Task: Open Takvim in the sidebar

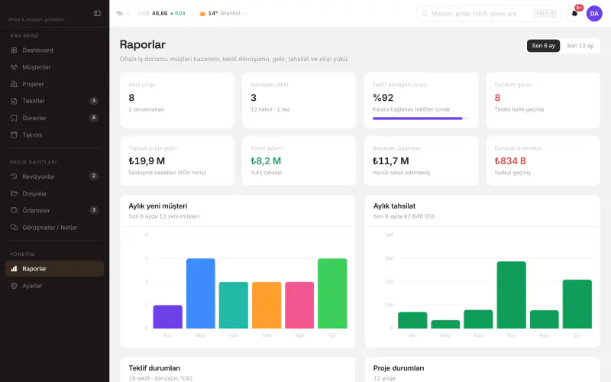Action: click(54, 135)
